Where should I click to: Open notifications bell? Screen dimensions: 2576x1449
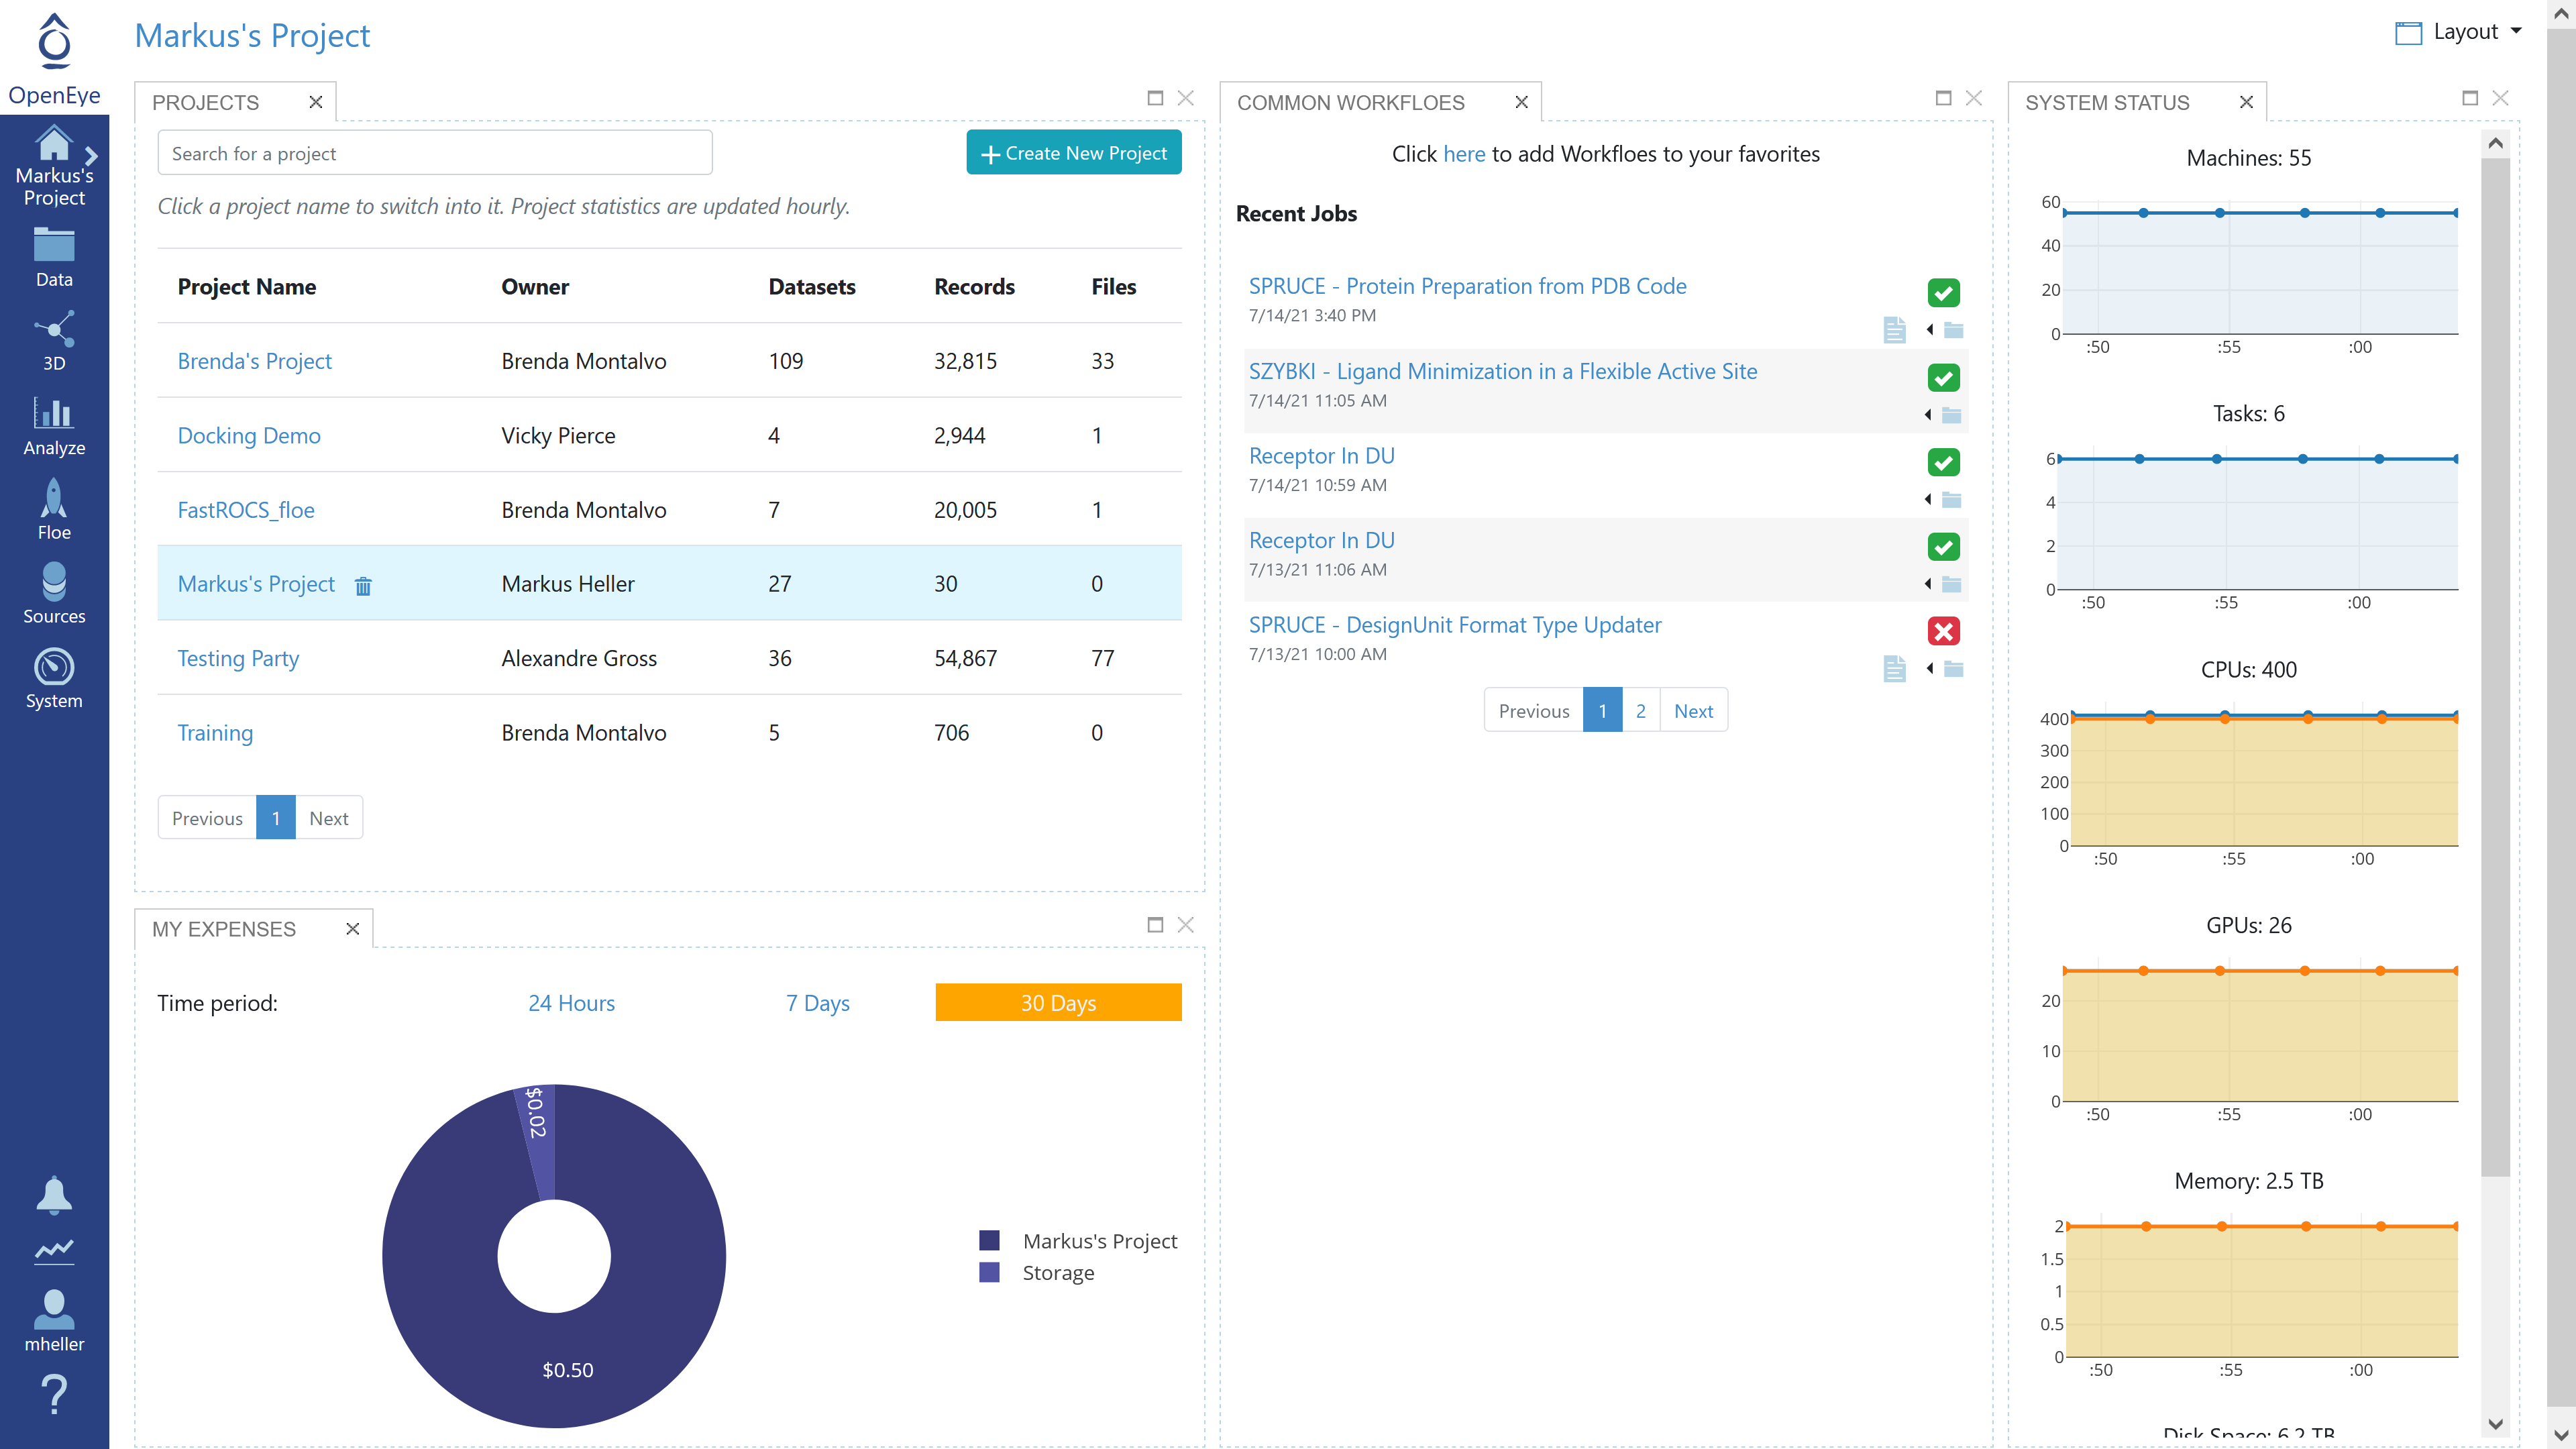(x=54, y=1195)
